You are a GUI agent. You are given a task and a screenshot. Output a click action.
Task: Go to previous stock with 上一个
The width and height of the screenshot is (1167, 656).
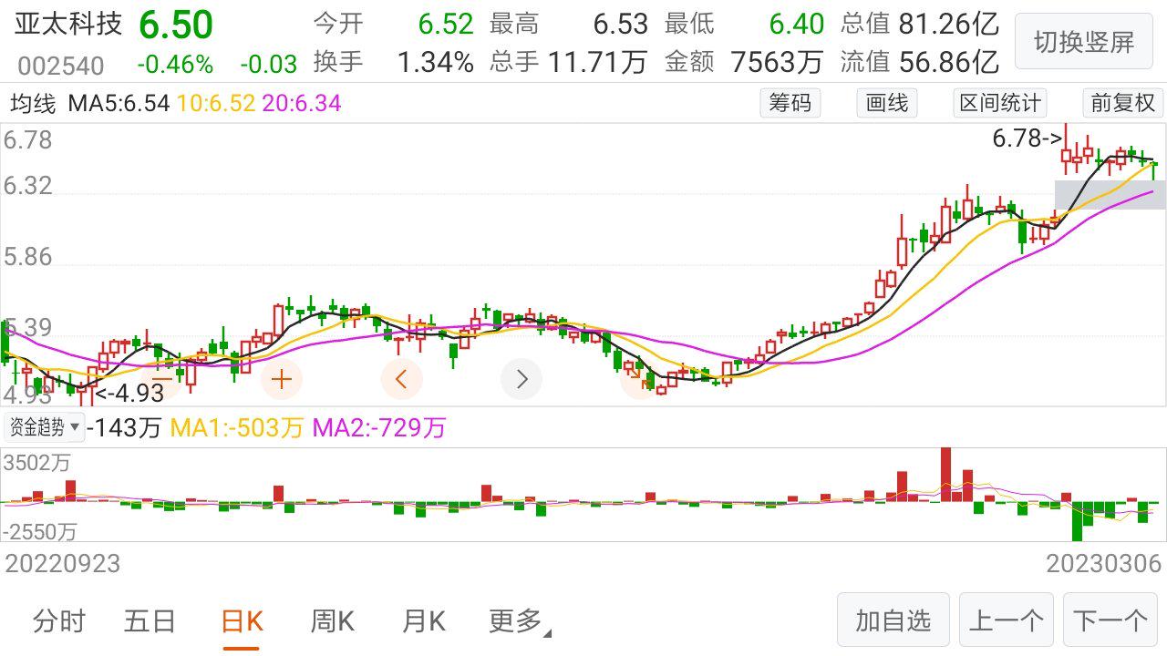(x=1006, y=620)
